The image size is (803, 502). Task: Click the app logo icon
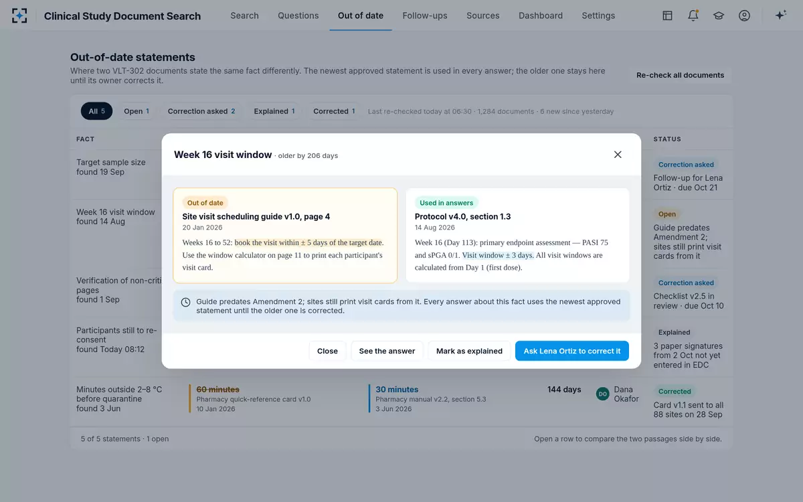[x=20, y=15]
